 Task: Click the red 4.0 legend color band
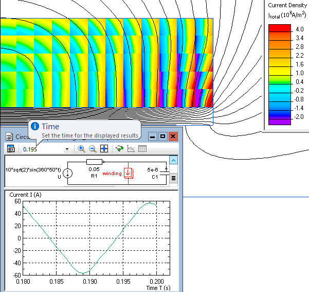[280, 28]
